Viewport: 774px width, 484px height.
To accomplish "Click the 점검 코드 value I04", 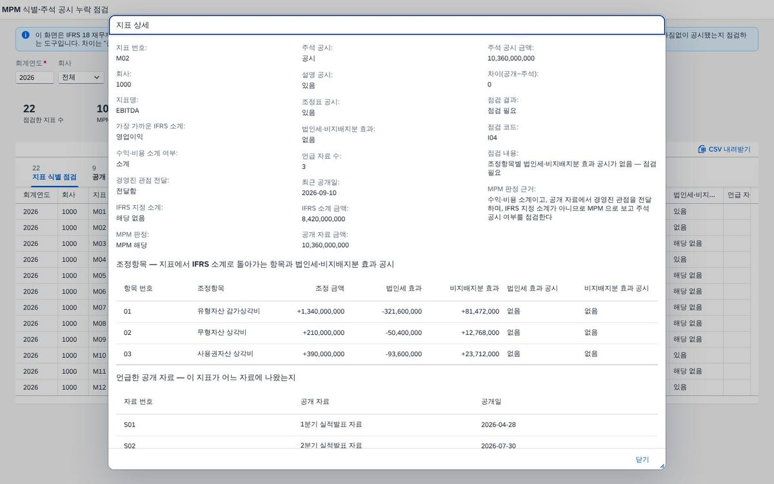I will (x=492, y=137).
